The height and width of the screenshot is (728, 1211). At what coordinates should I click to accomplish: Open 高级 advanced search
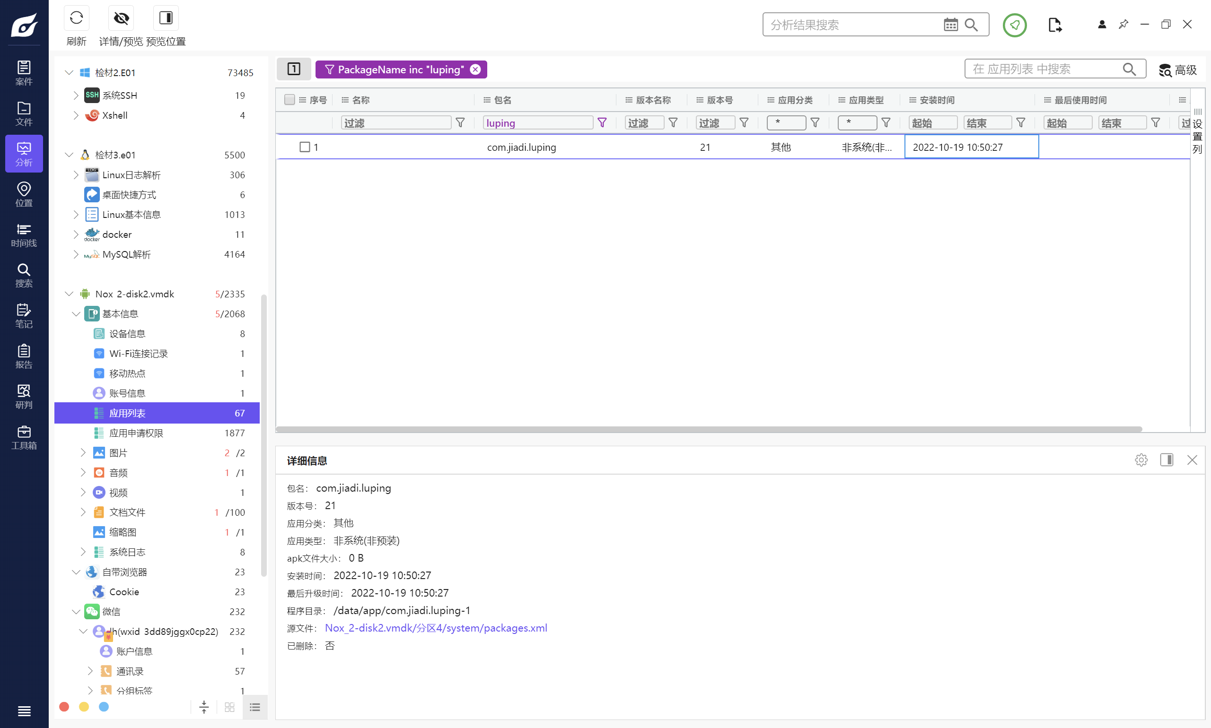click(x=1177, y=69)
